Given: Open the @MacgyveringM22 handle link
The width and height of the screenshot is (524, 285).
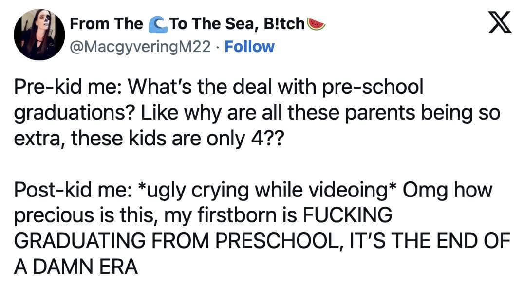Looking at the screenshot, I should pyautogui.click(x=141, y=47).
